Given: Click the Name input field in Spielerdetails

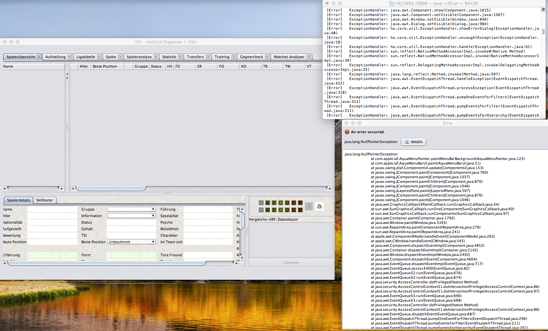Looking at the screenshot, I should [x=52, y=209].
